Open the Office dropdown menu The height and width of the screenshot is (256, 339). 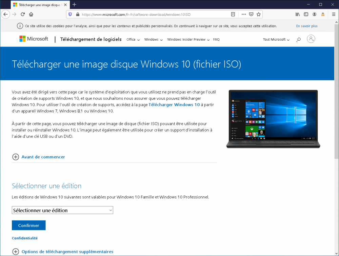click(x=133, y=40)
